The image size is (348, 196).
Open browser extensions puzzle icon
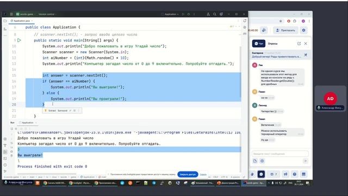tap(295, 21)
